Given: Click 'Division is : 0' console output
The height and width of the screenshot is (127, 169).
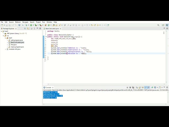Looking at the screenshot, I should [50, 98].
